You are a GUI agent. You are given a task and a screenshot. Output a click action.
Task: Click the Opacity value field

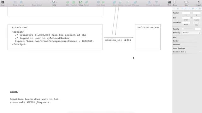tap(198, 29)
